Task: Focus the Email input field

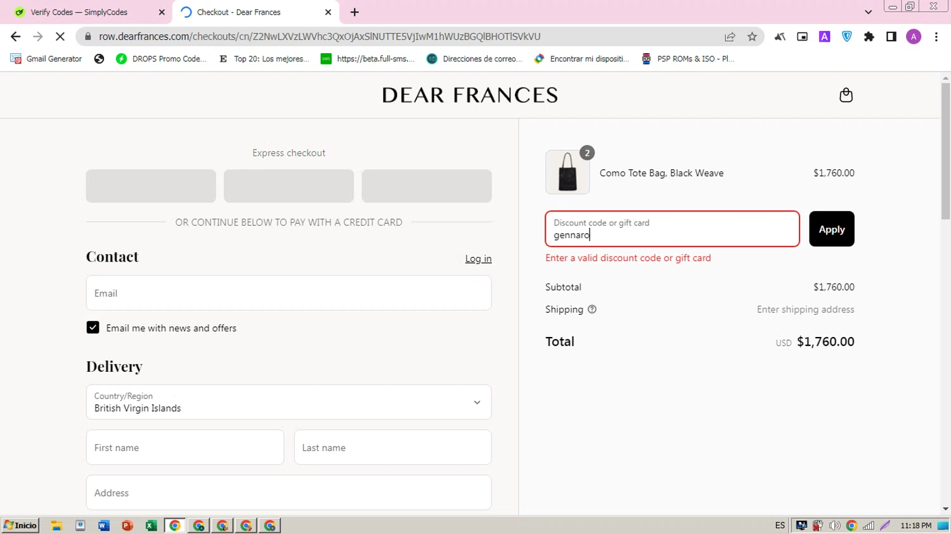Action: pyautogui.click(x=288, y=293)
